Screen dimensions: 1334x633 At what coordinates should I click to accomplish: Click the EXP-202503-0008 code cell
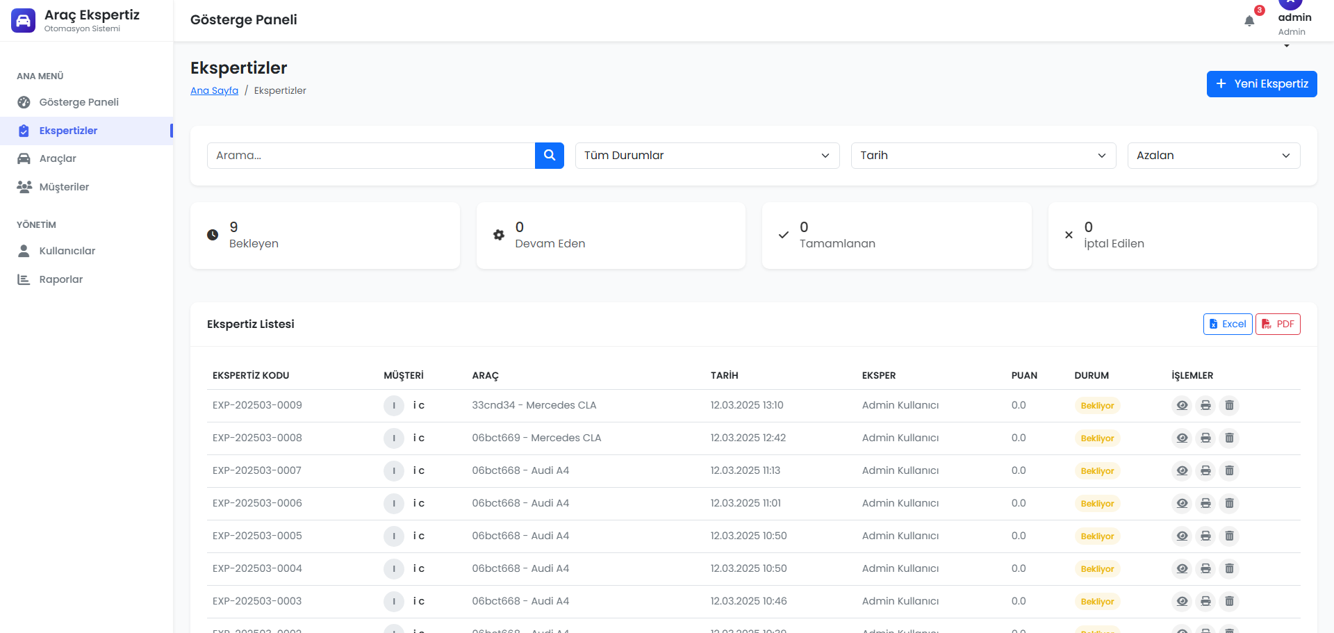[x=257, y=438]
